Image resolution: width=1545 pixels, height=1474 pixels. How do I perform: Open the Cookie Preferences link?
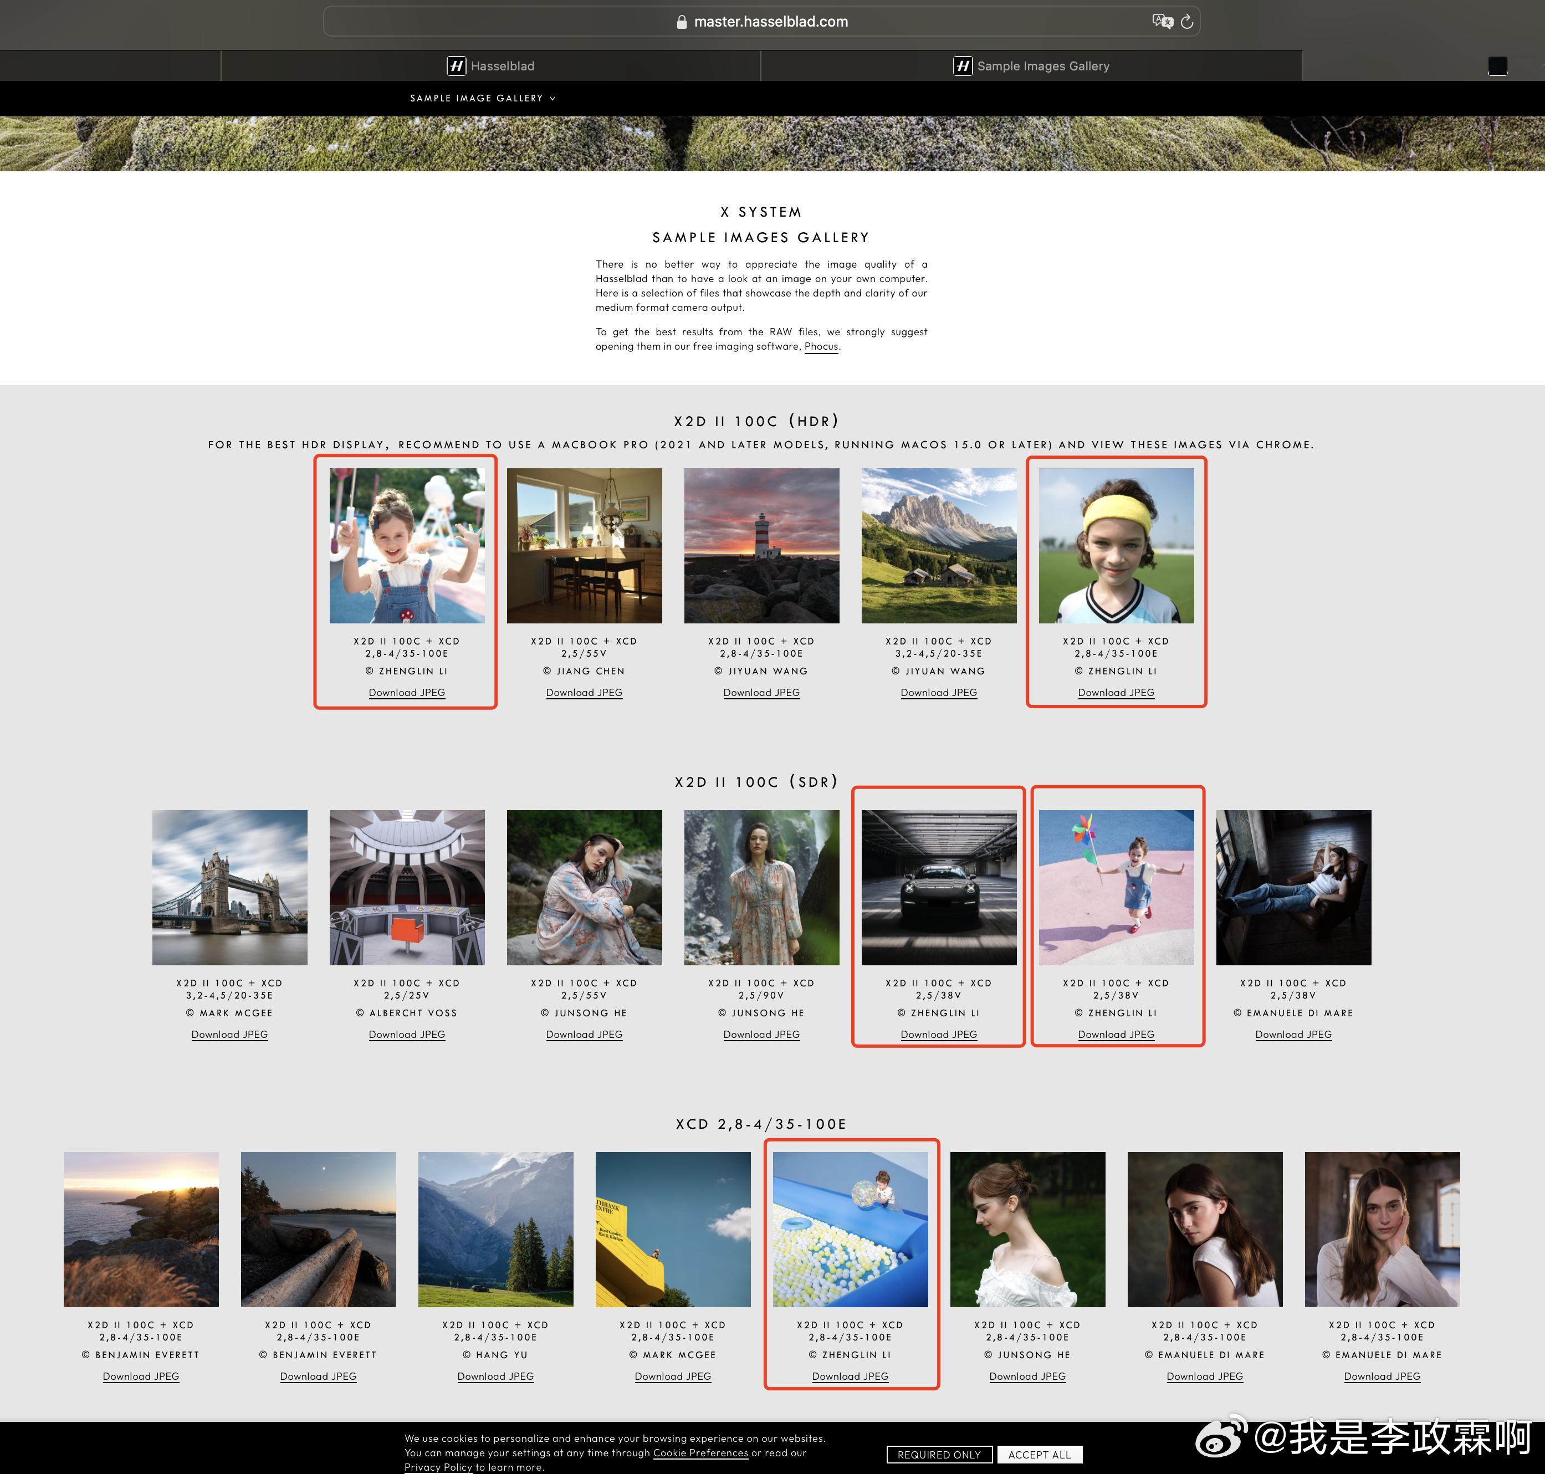(701, 1453)
